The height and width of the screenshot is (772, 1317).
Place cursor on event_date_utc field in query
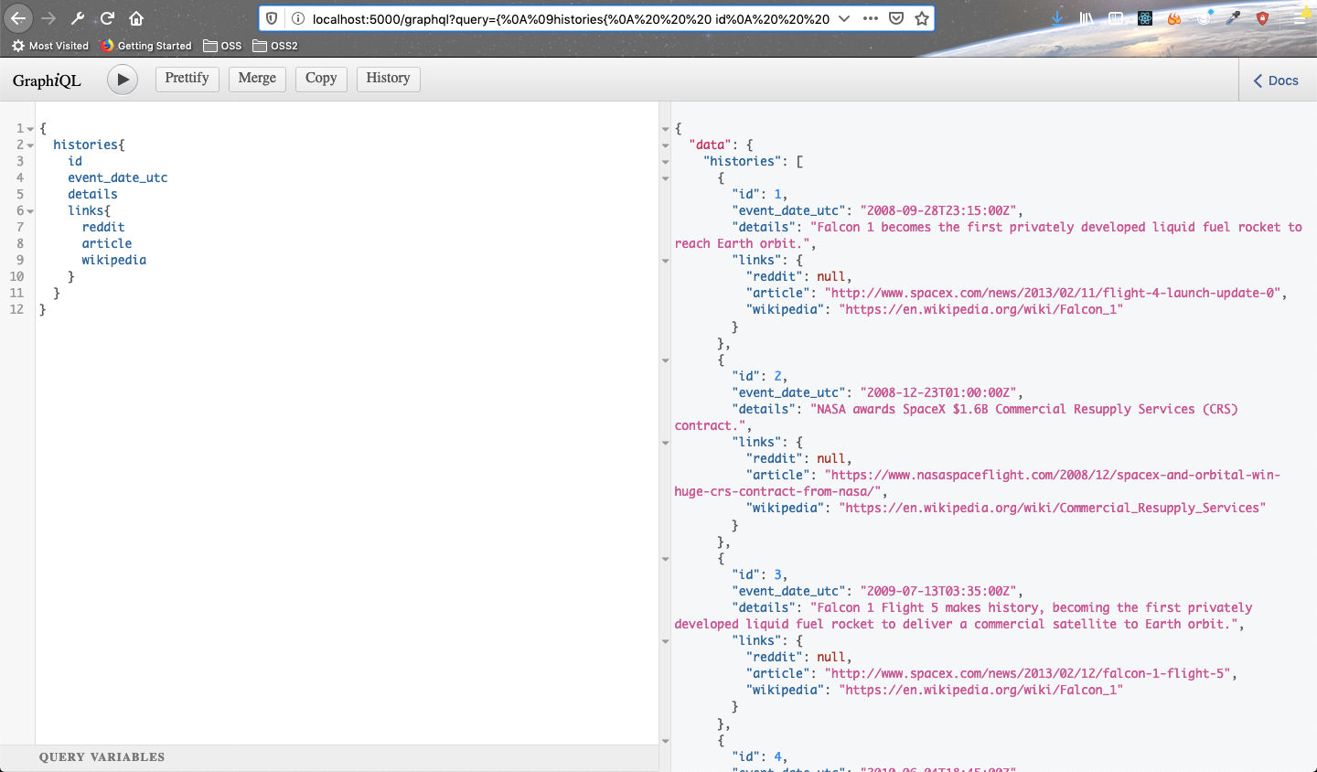pyautogui.click(x=118, y=177)
